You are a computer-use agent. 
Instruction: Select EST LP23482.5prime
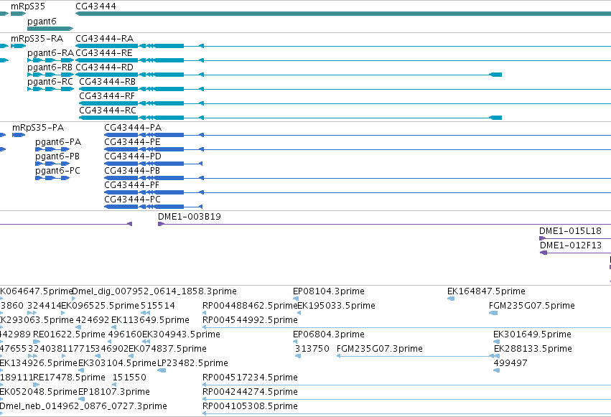[x=192, y=364]
